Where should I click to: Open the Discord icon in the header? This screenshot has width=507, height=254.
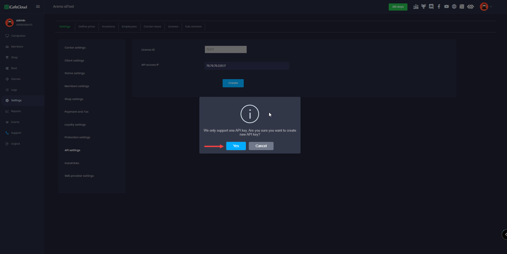point(431,7)
